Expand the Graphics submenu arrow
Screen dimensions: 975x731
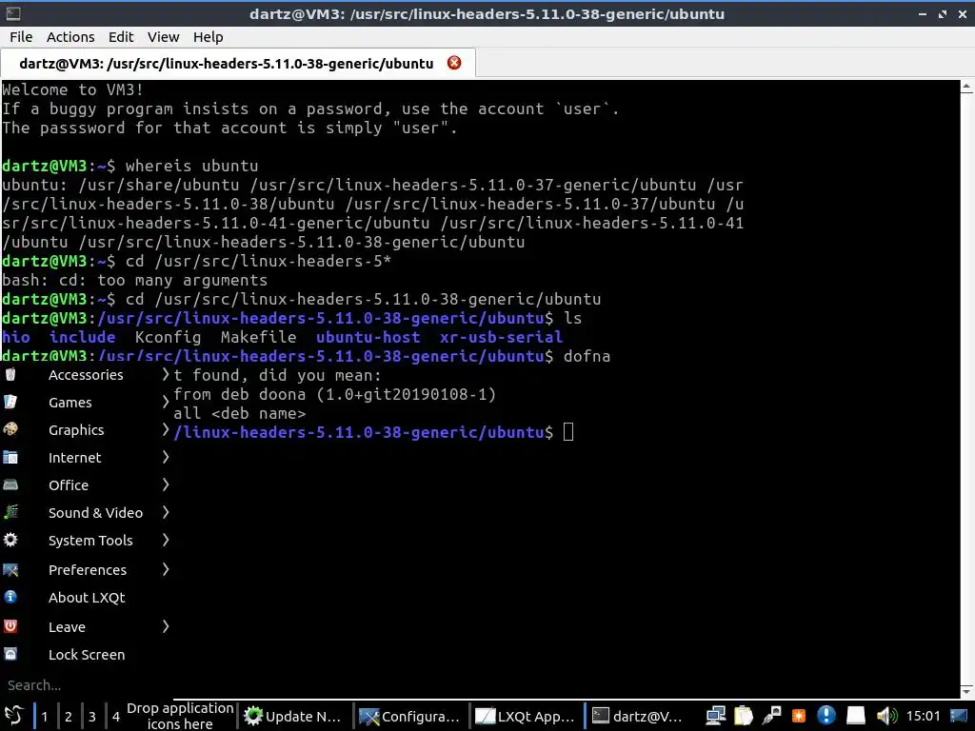tap(166, 429)
